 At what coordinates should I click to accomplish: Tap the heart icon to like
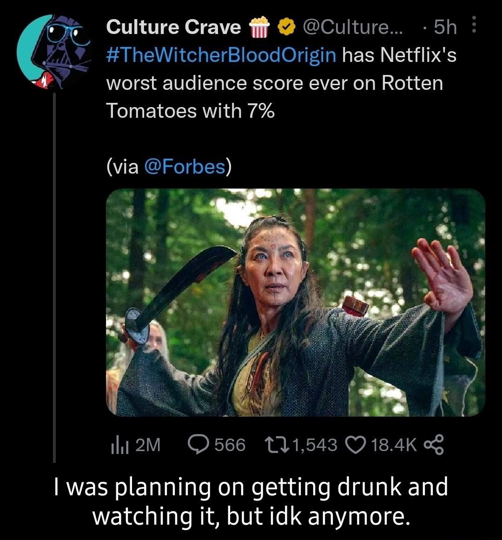click(357, 445)
